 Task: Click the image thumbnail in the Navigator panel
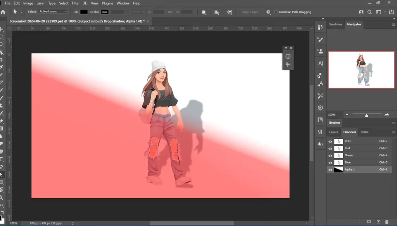coord(361,70)
